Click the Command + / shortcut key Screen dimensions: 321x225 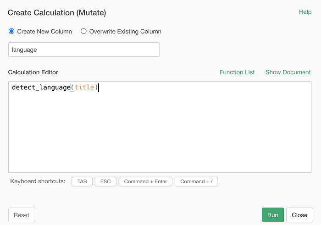196,181
